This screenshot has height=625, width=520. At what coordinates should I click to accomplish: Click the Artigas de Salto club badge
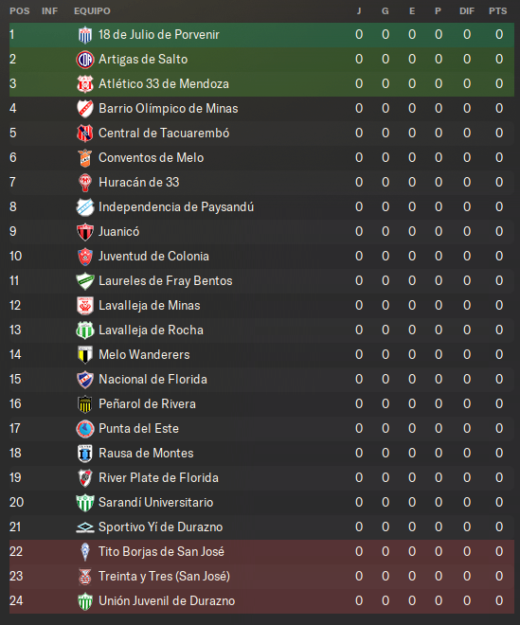[85, 60]
